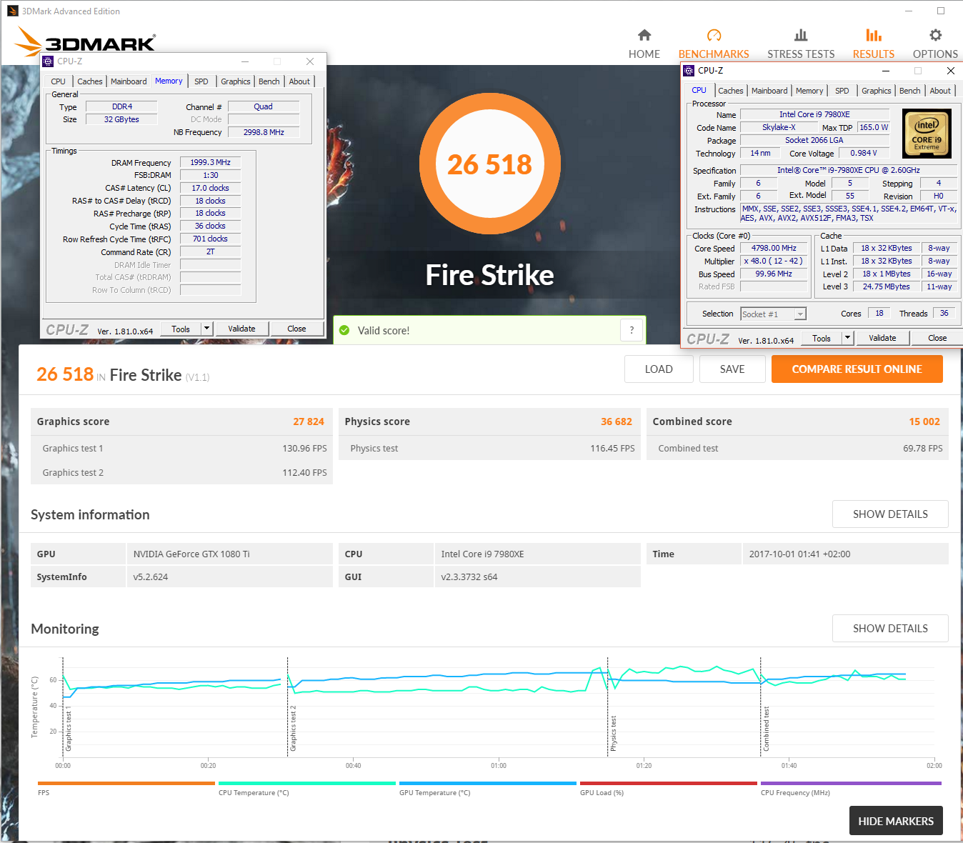Viewport: 963px width, 843px height.
Task: Click Close button in left CPU-Z window
Action: pyautogui.click(x=296, y=329)
